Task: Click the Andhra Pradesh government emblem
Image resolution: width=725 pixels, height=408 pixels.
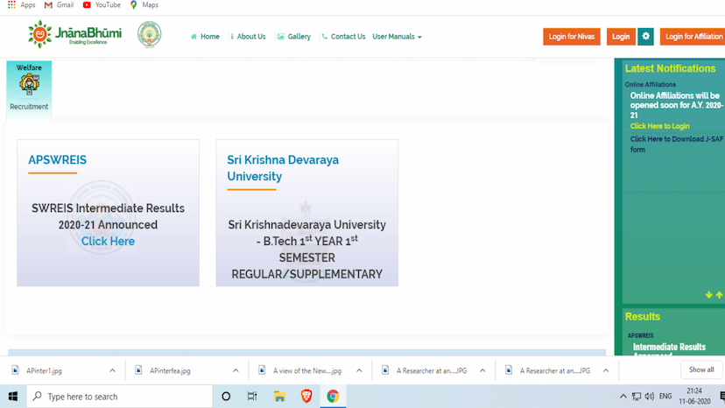Action: point(150,36)
